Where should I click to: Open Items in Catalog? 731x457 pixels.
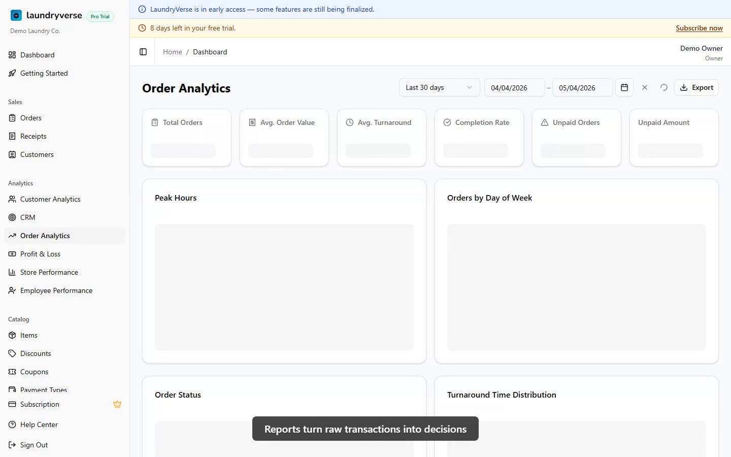pyautogui.click(x=64, y=335)
